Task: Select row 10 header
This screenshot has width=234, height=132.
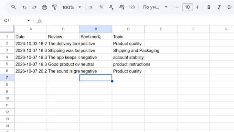Action: (7, 98)
